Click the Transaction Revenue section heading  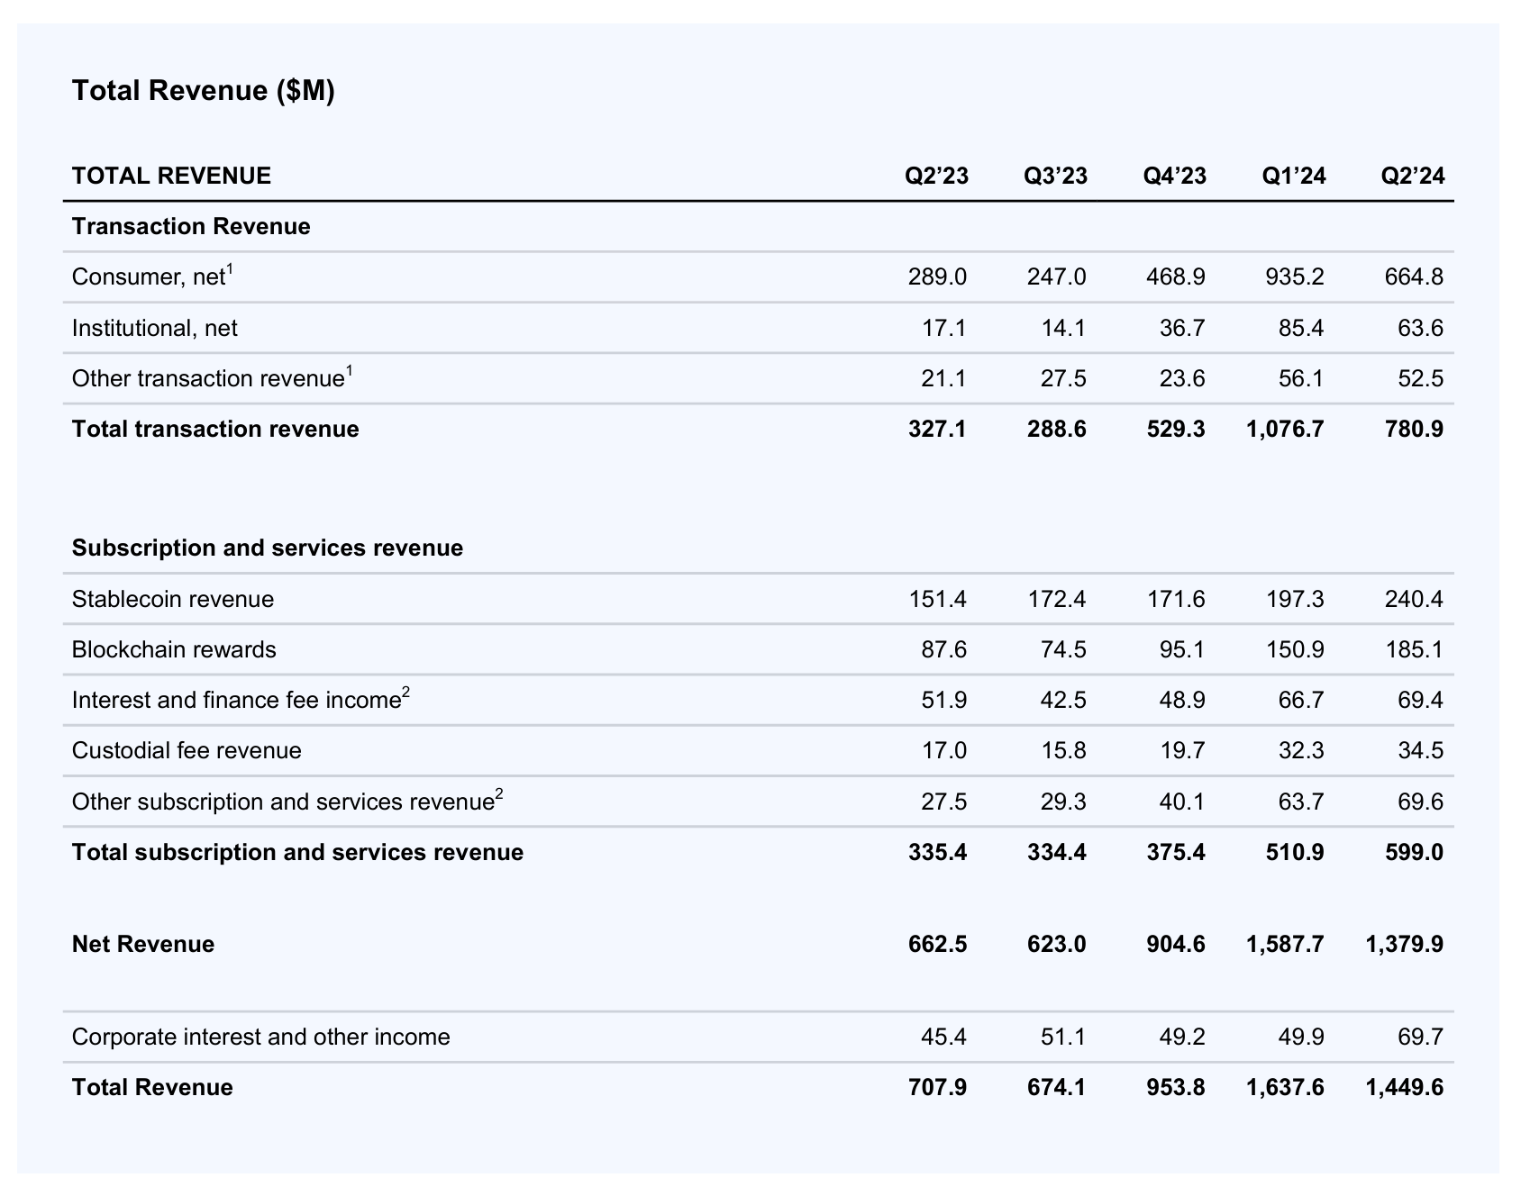click(191, 226)
